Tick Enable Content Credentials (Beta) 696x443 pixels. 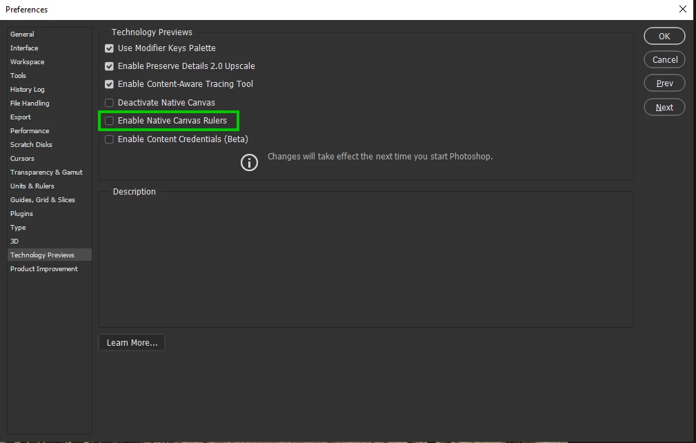(x=109, y=139)
